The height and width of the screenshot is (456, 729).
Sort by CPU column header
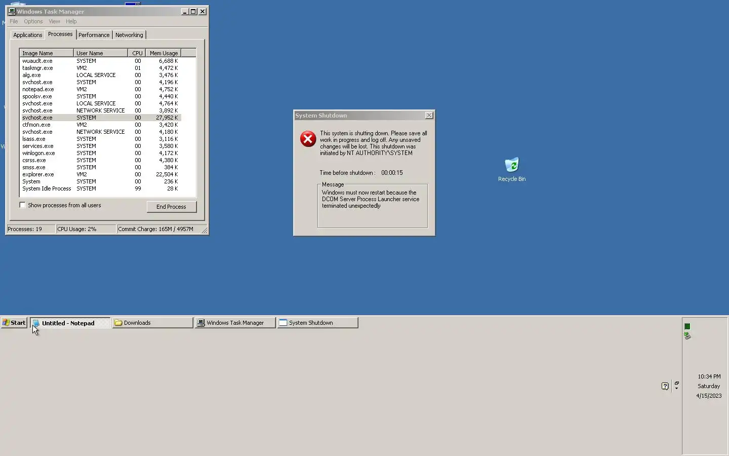[137, 53]
